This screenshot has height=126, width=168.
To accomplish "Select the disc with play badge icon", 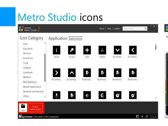I will (117, 95).
